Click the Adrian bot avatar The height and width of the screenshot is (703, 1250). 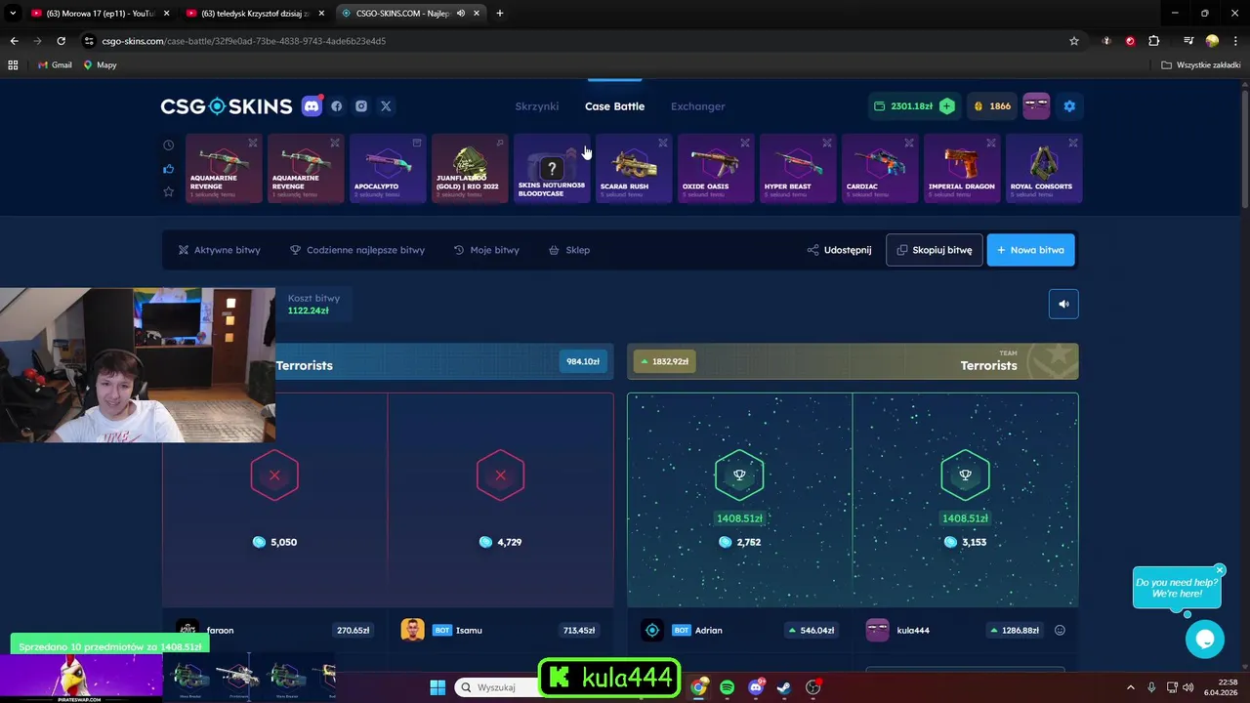tap(652, 630)
